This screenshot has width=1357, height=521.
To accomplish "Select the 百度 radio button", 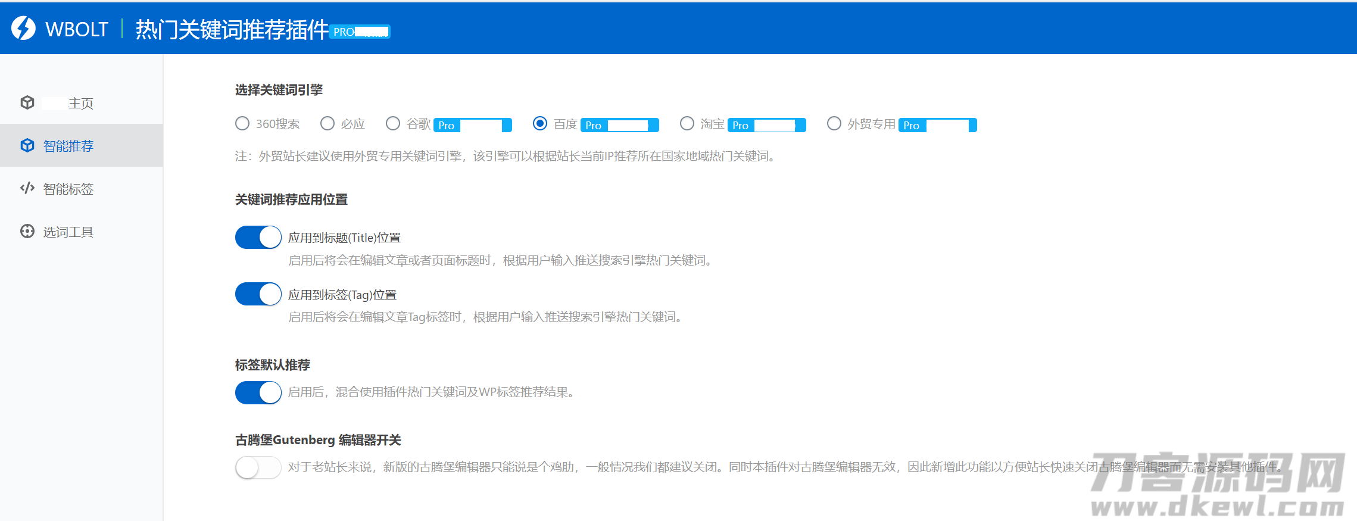I will click(x=540, y=123).
